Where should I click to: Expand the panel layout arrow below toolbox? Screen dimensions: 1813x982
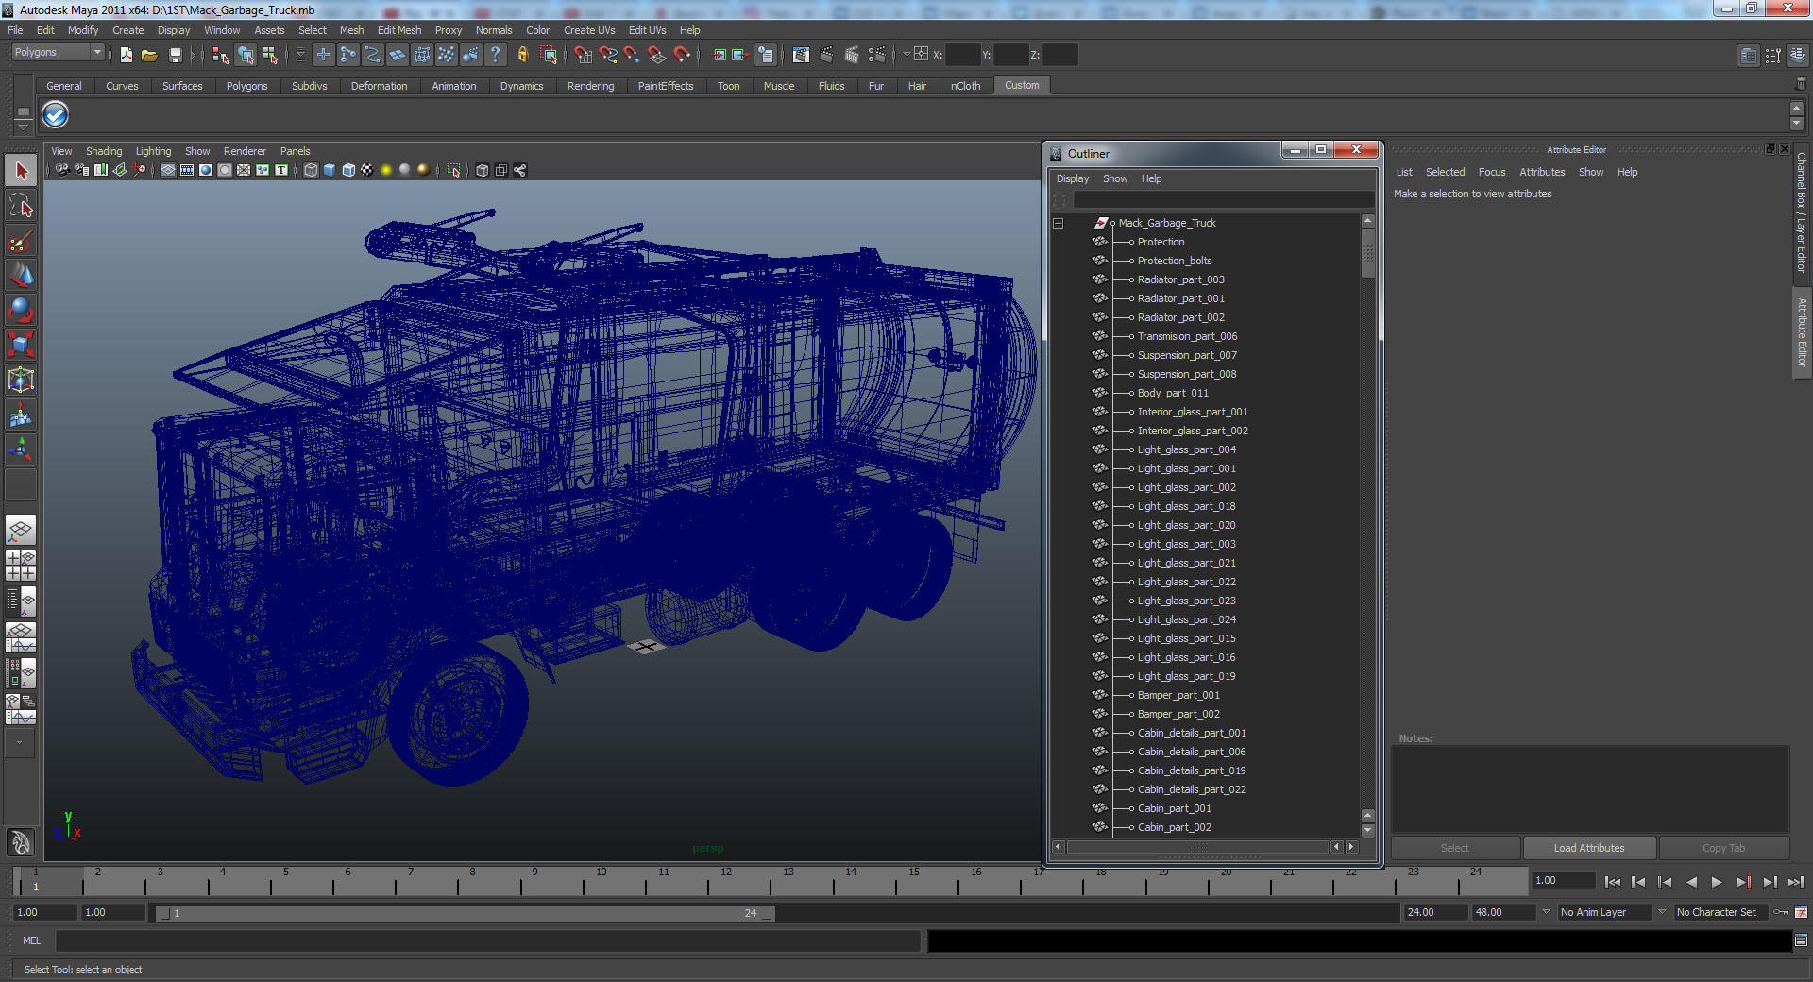tap(20, 743)
